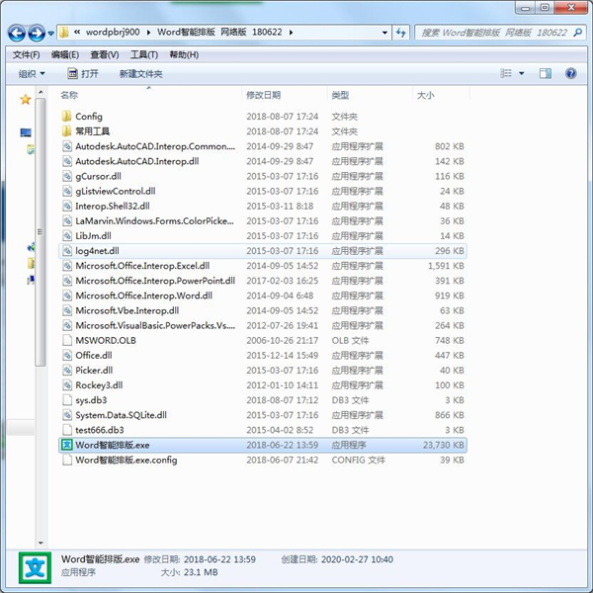Click the Forward navigation arrow button
Screen dimensions: 593x593
click(x=38, y=33)
